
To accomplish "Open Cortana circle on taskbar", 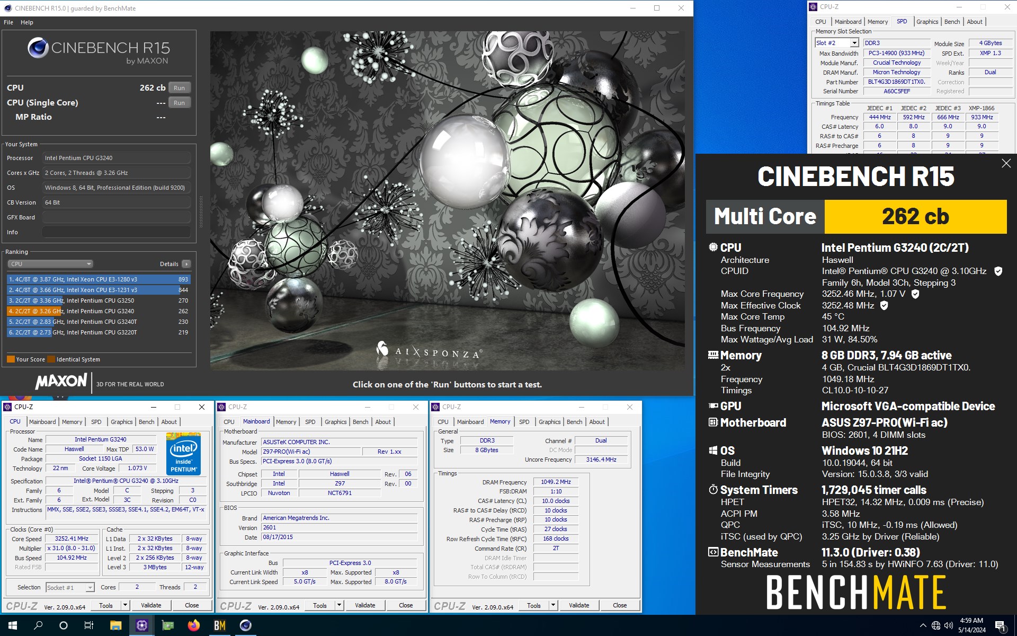I will [64, 625].
